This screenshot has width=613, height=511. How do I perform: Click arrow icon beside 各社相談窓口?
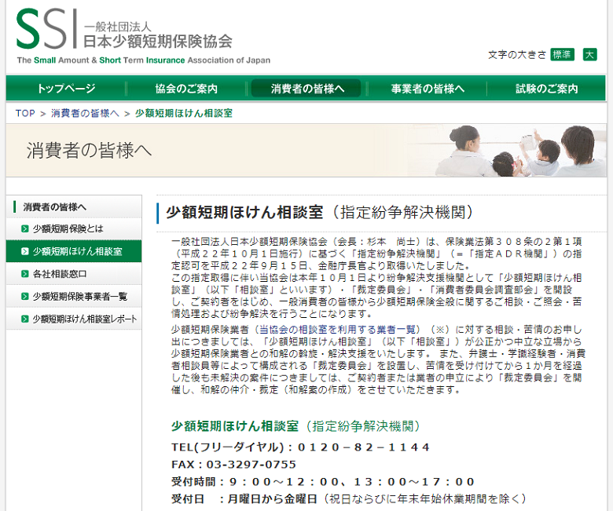[24, 274]
